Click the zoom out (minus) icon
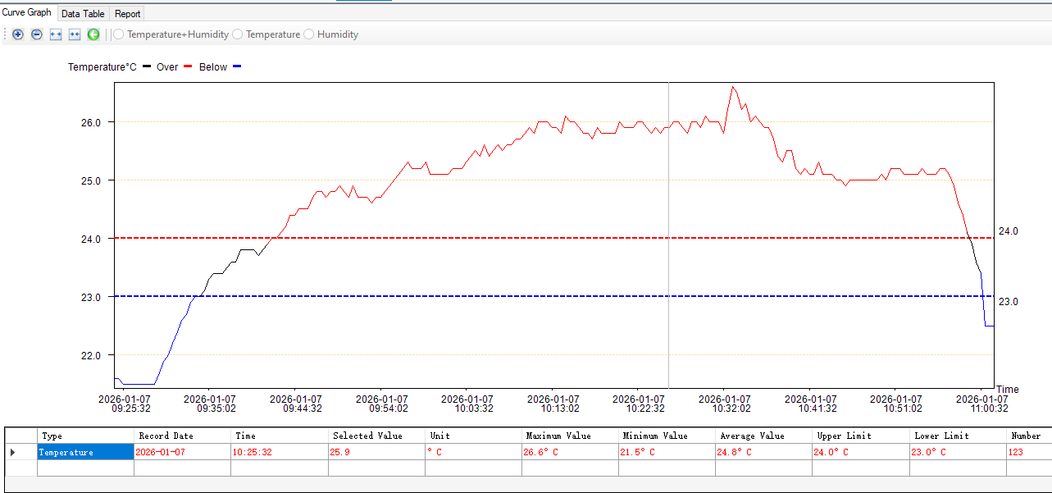This screenshot has width=1052, height=493. (37, 34)
